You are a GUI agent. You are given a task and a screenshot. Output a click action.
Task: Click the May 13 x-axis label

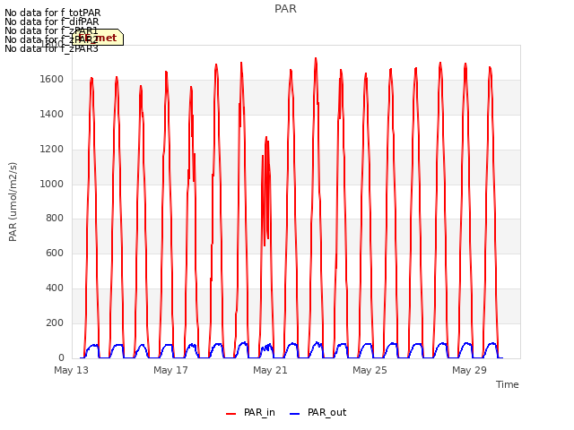point(72,370)
